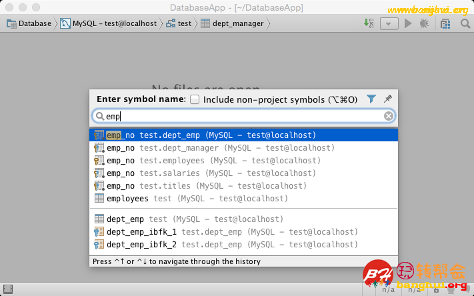Pick emp_no test.salaries result
This screenshot has height=296, width=474.
click(243, 173)
